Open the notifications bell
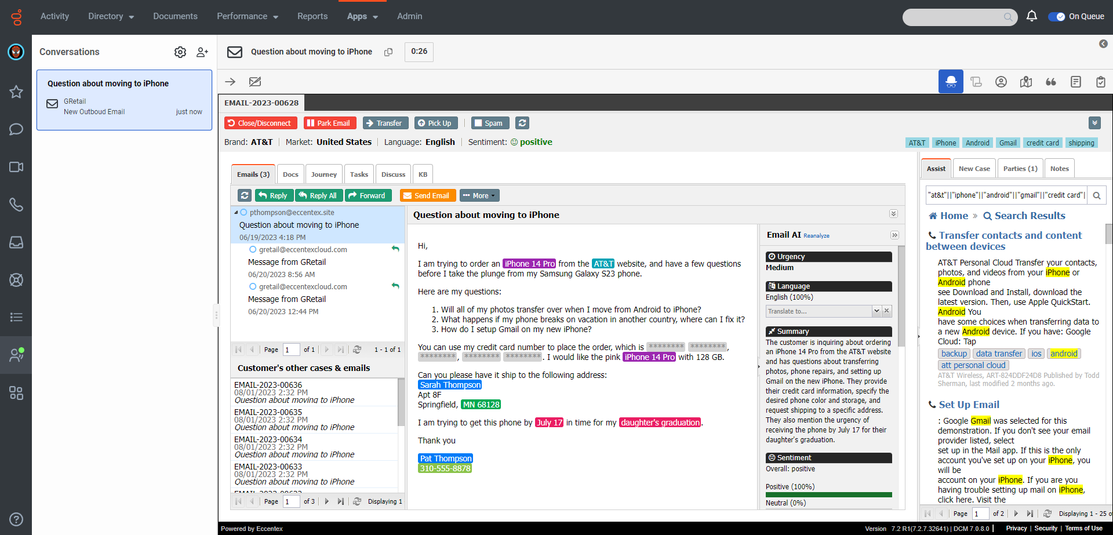The image size is (1113, 535). [x=1031, y=16]
